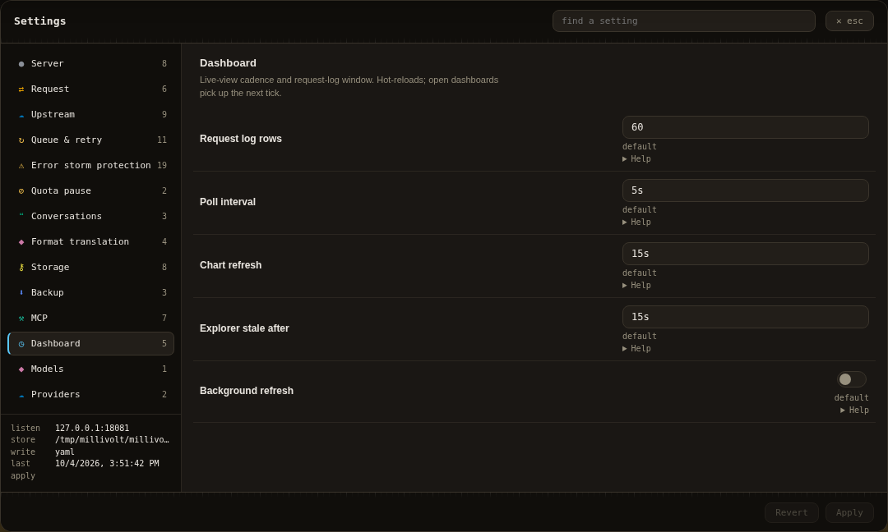
Task: Click the Queue & retry loop icon
Action: (x=21, y=140)
